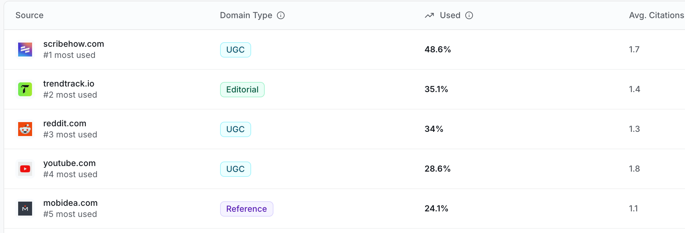Click the Source column header

30,15
